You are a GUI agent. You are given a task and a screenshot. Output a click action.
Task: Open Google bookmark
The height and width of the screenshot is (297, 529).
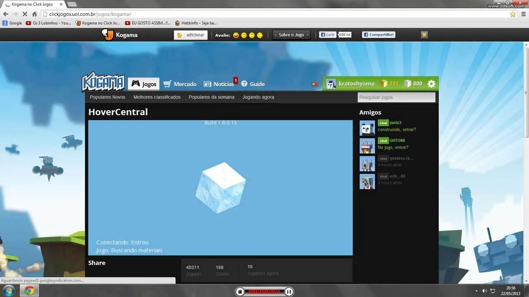[12, 23]
